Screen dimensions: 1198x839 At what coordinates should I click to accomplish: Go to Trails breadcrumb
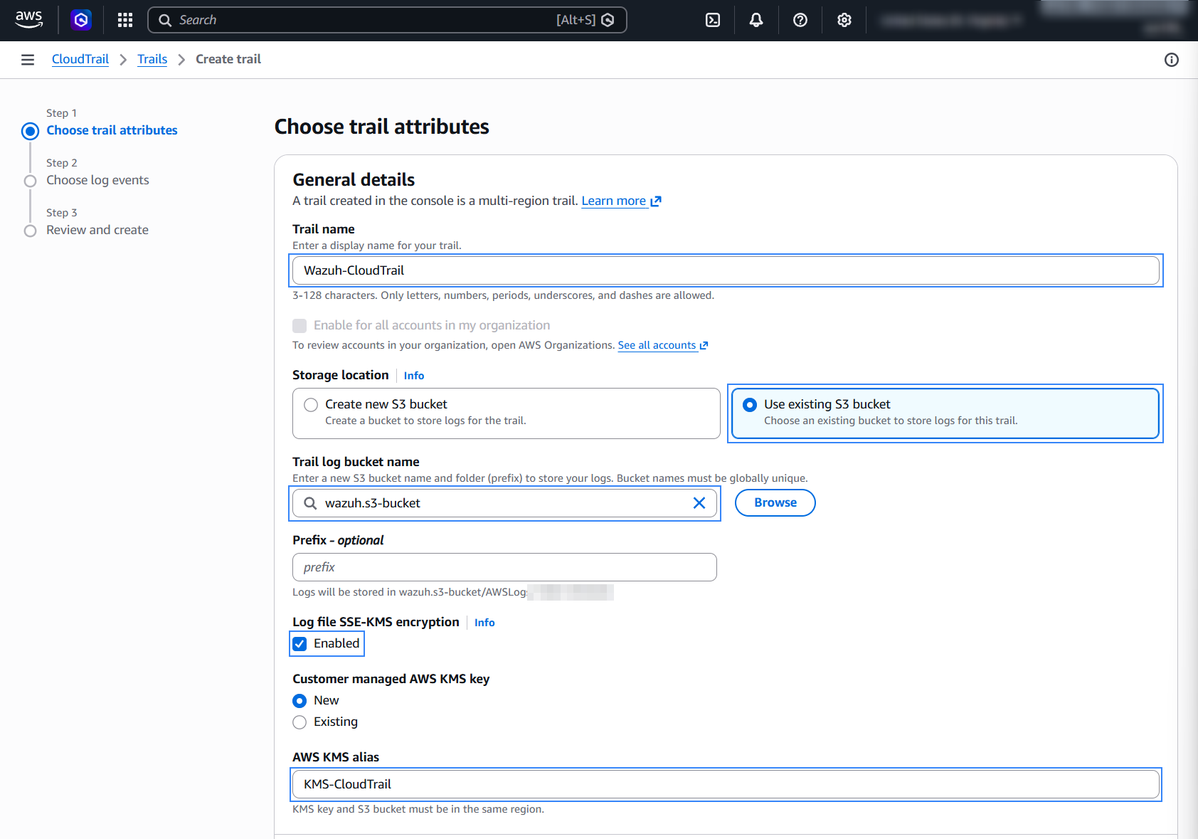coord(152,59)
